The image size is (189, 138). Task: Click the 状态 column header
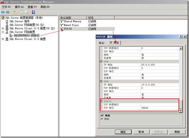[x=101, y=18]
